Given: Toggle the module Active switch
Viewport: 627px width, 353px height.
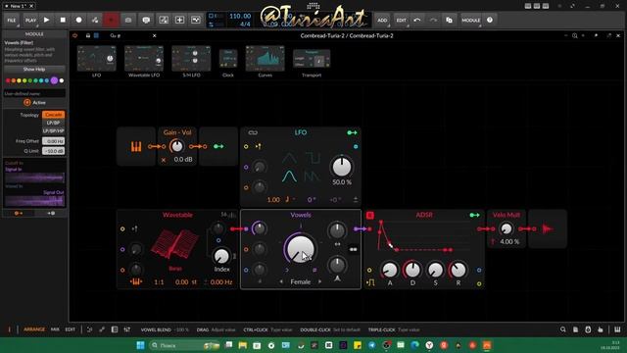Looking at the screenshot, I should coord(27,102).
